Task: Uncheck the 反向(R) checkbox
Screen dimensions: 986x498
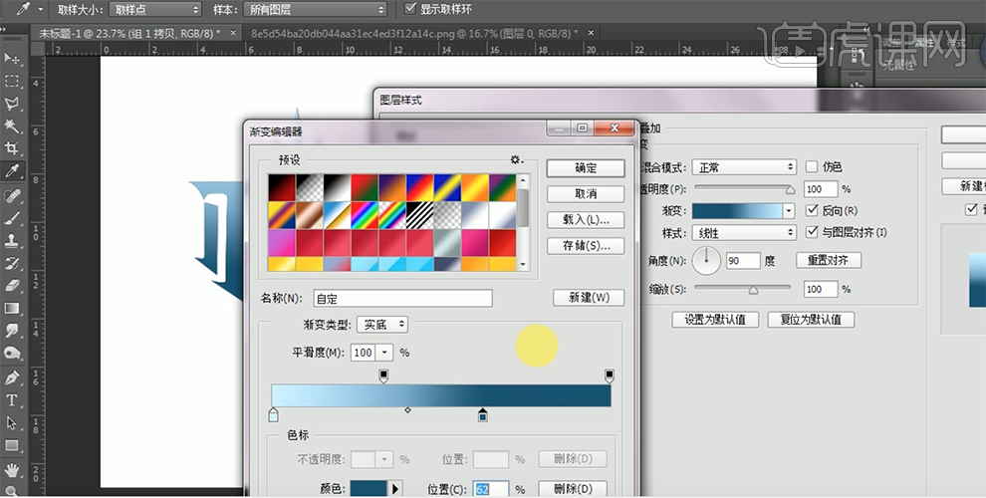Action: click(x=812, y=210)
